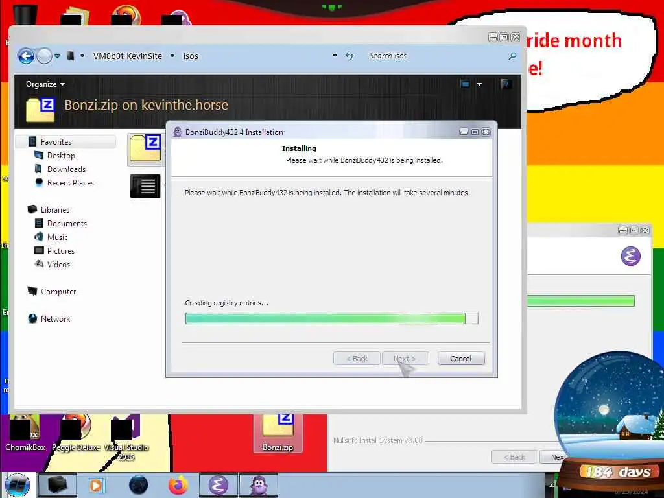664x498 pixels.
Task: Expand the view options dropdown arrow
Action: coord(479,84)
